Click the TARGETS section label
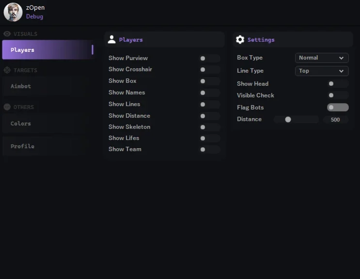 coord(25,70)
